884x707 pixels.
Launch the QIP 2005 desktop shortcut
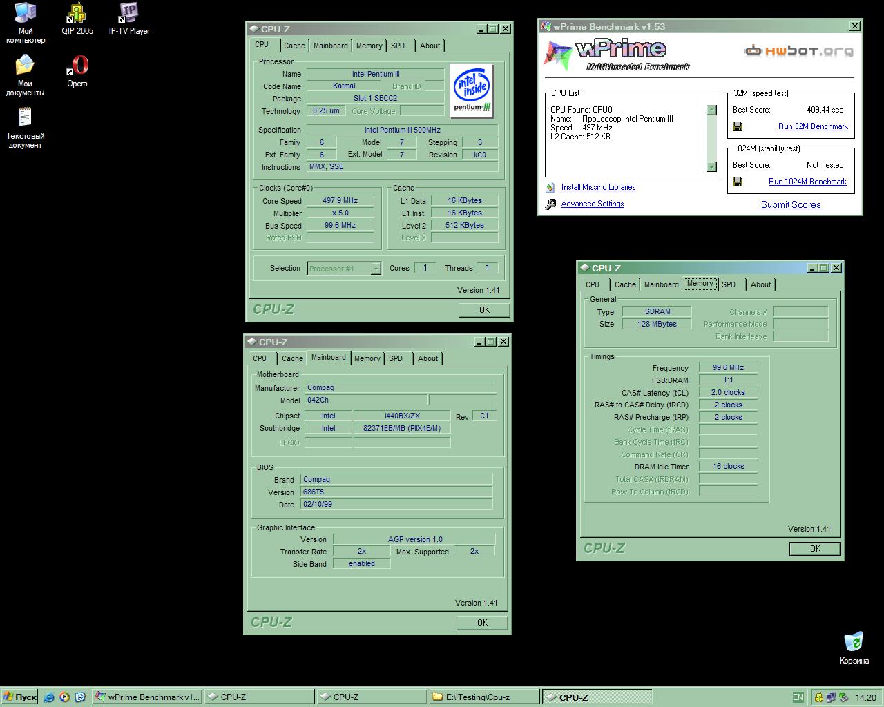pyautogui.click(x=77, y=13)
